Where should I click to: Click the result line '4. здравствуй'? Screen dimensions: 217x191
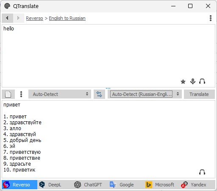[x=19, y=134]
